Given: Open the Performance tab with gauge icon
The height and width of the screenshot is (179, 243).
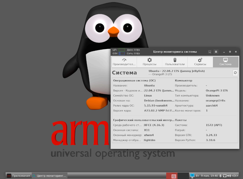Looking at the screenshot, I should coord(124,62).
